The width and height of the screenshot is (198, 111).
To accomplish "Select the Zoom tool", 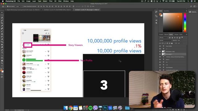I will tap(2, 63).
